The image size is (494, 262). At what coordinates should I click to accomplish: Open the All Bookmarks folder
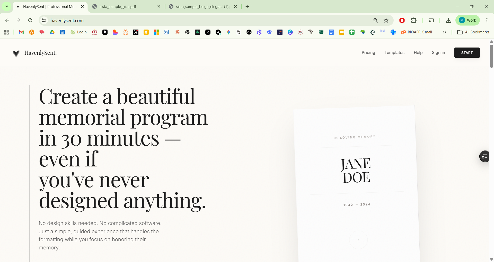coord(473,32)
